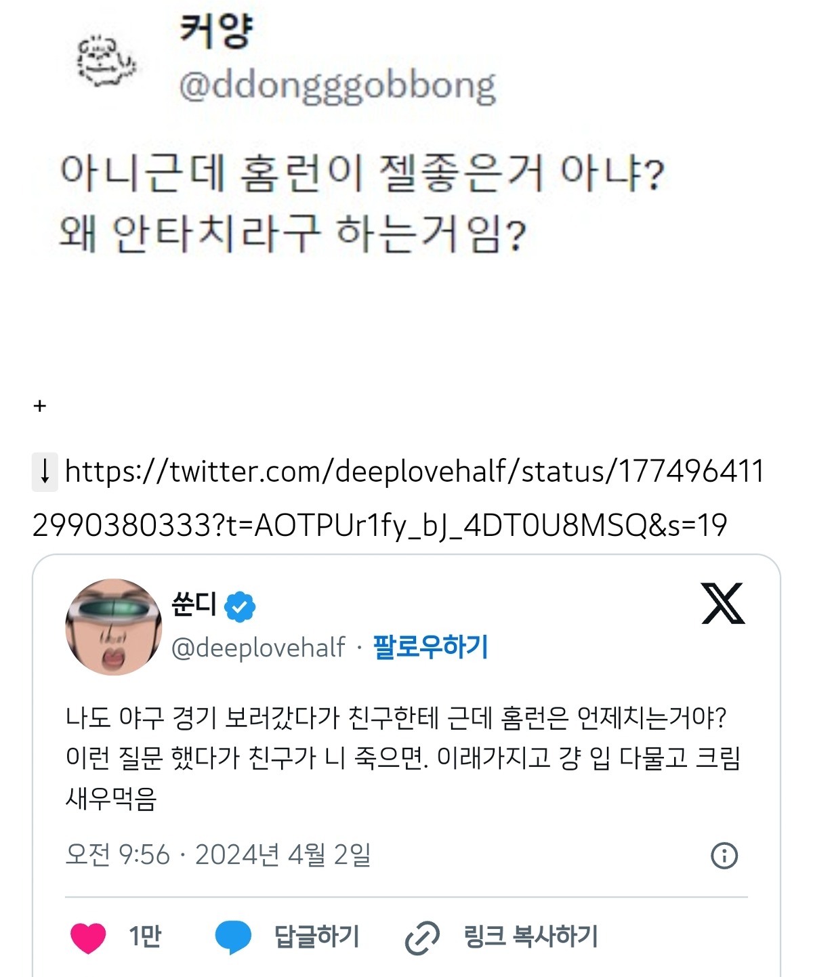Click 답글하기 to reply
Image resolution: width=813 pixels, height=977 pixels.
coord(316,938)
